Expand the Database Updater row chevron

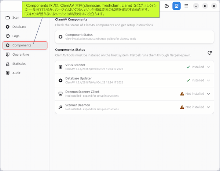pyautogui.click(x=209, y=81)
